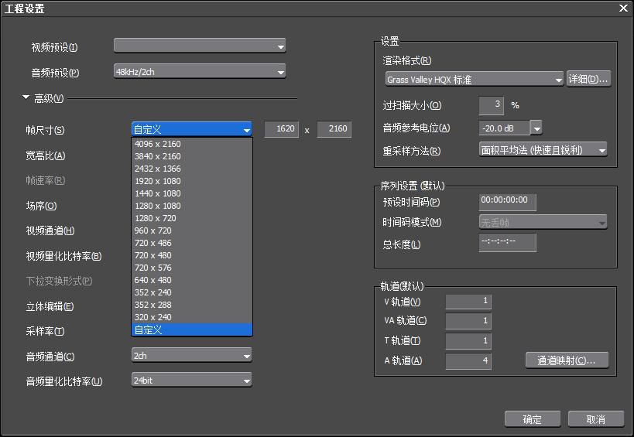Open the 音频量化比特率 24bit dropdown

point(191,381)
